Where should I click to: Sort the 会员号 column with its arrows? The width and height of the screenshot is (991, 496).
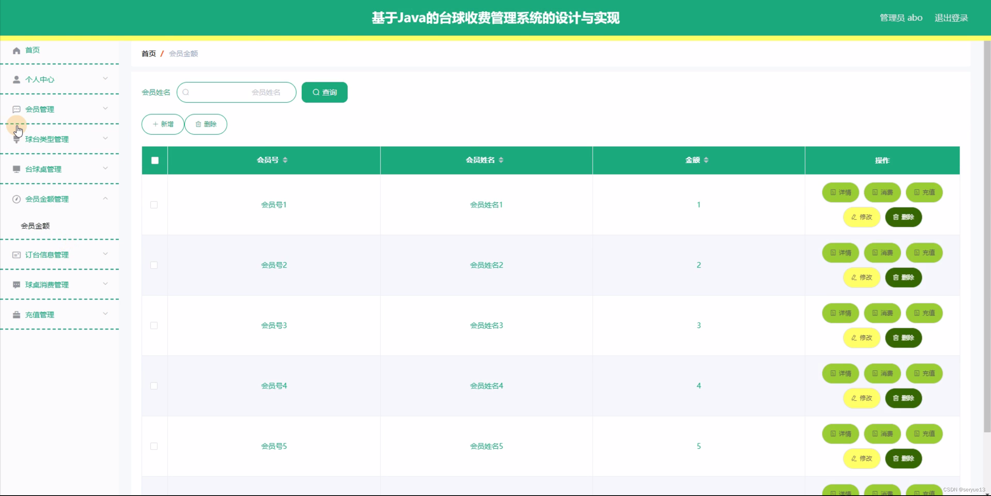click(x=285, y=160)
